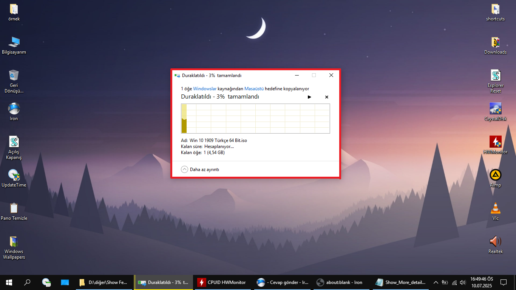Select the Bilgisayarım desktop icon

pos(14,46)
